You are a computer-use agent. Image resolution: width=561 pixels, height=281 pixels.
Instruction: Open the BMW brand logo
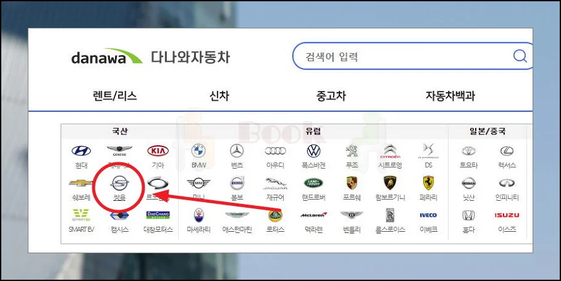point(198,151)
